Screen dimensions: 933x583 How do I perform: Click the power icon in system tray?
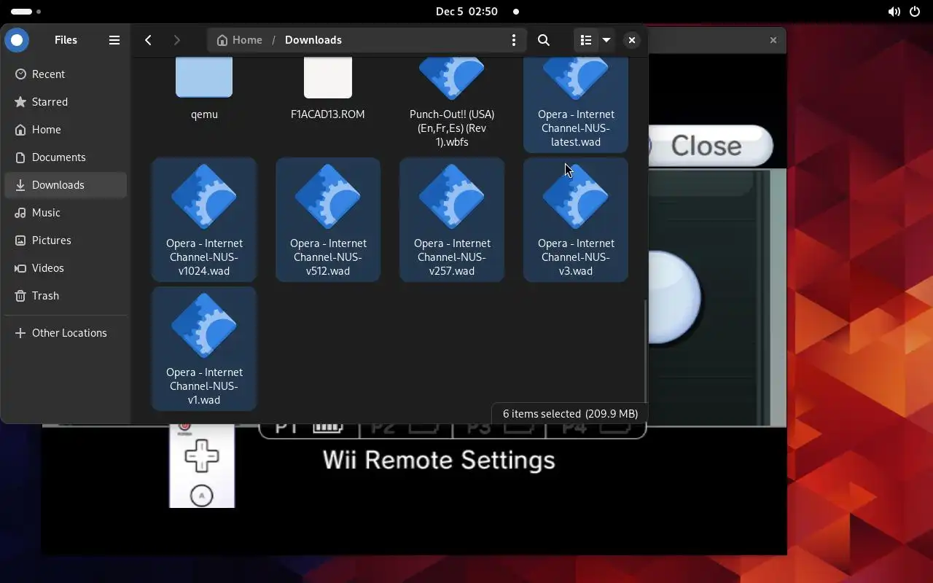coord(916,12)
